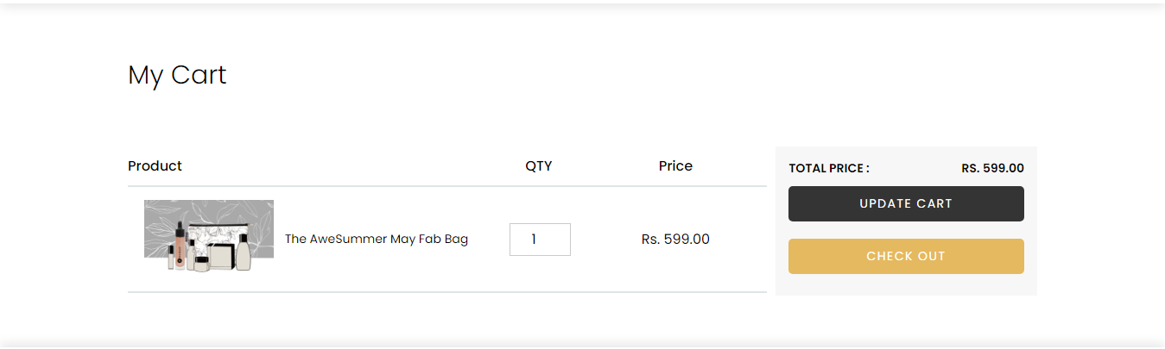
Task: Click the tiny vial at image left
Action: pyautogui.click(x=171, y=258)
